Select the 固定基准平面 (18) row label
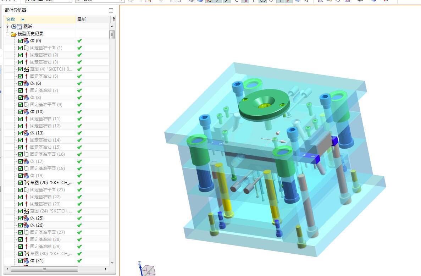 (x=47, y=169)
